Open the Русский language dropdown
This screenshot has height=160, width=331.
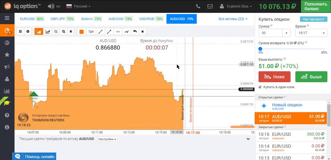click(x=78, y=6)
